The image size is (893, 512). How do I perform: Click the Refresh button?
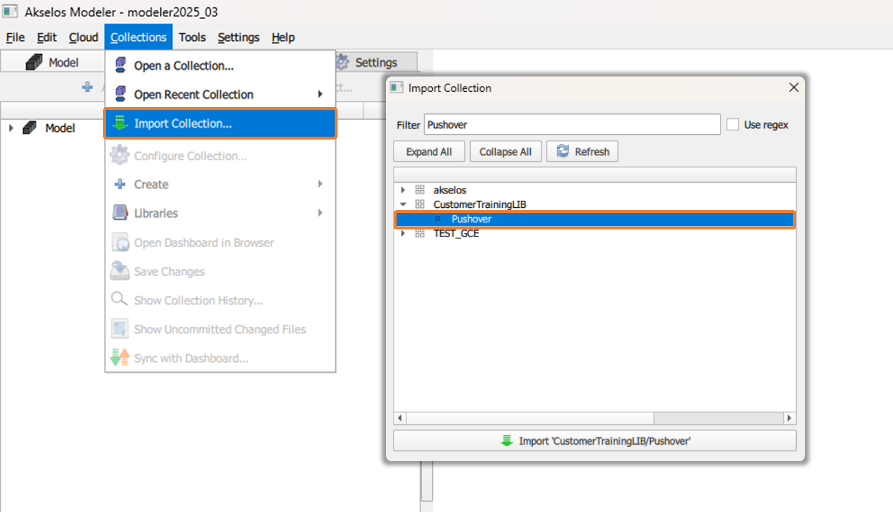(582, 152)
